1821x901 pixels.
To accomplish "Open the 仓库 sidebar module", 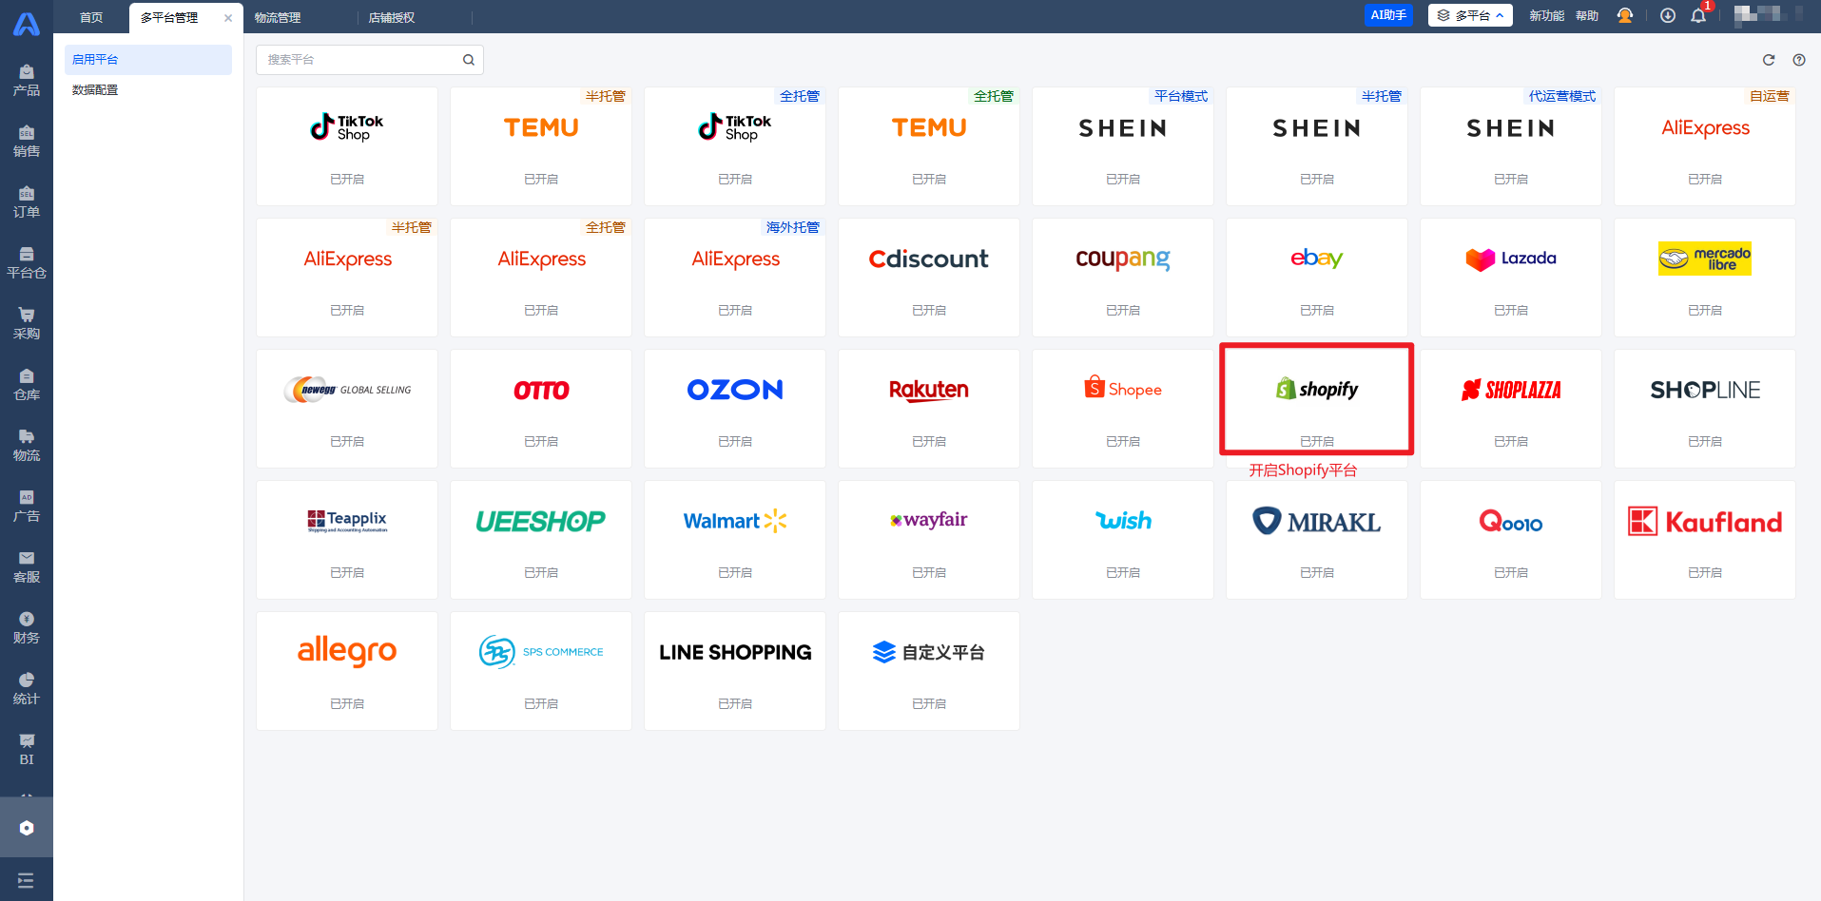I will (27, 385).
